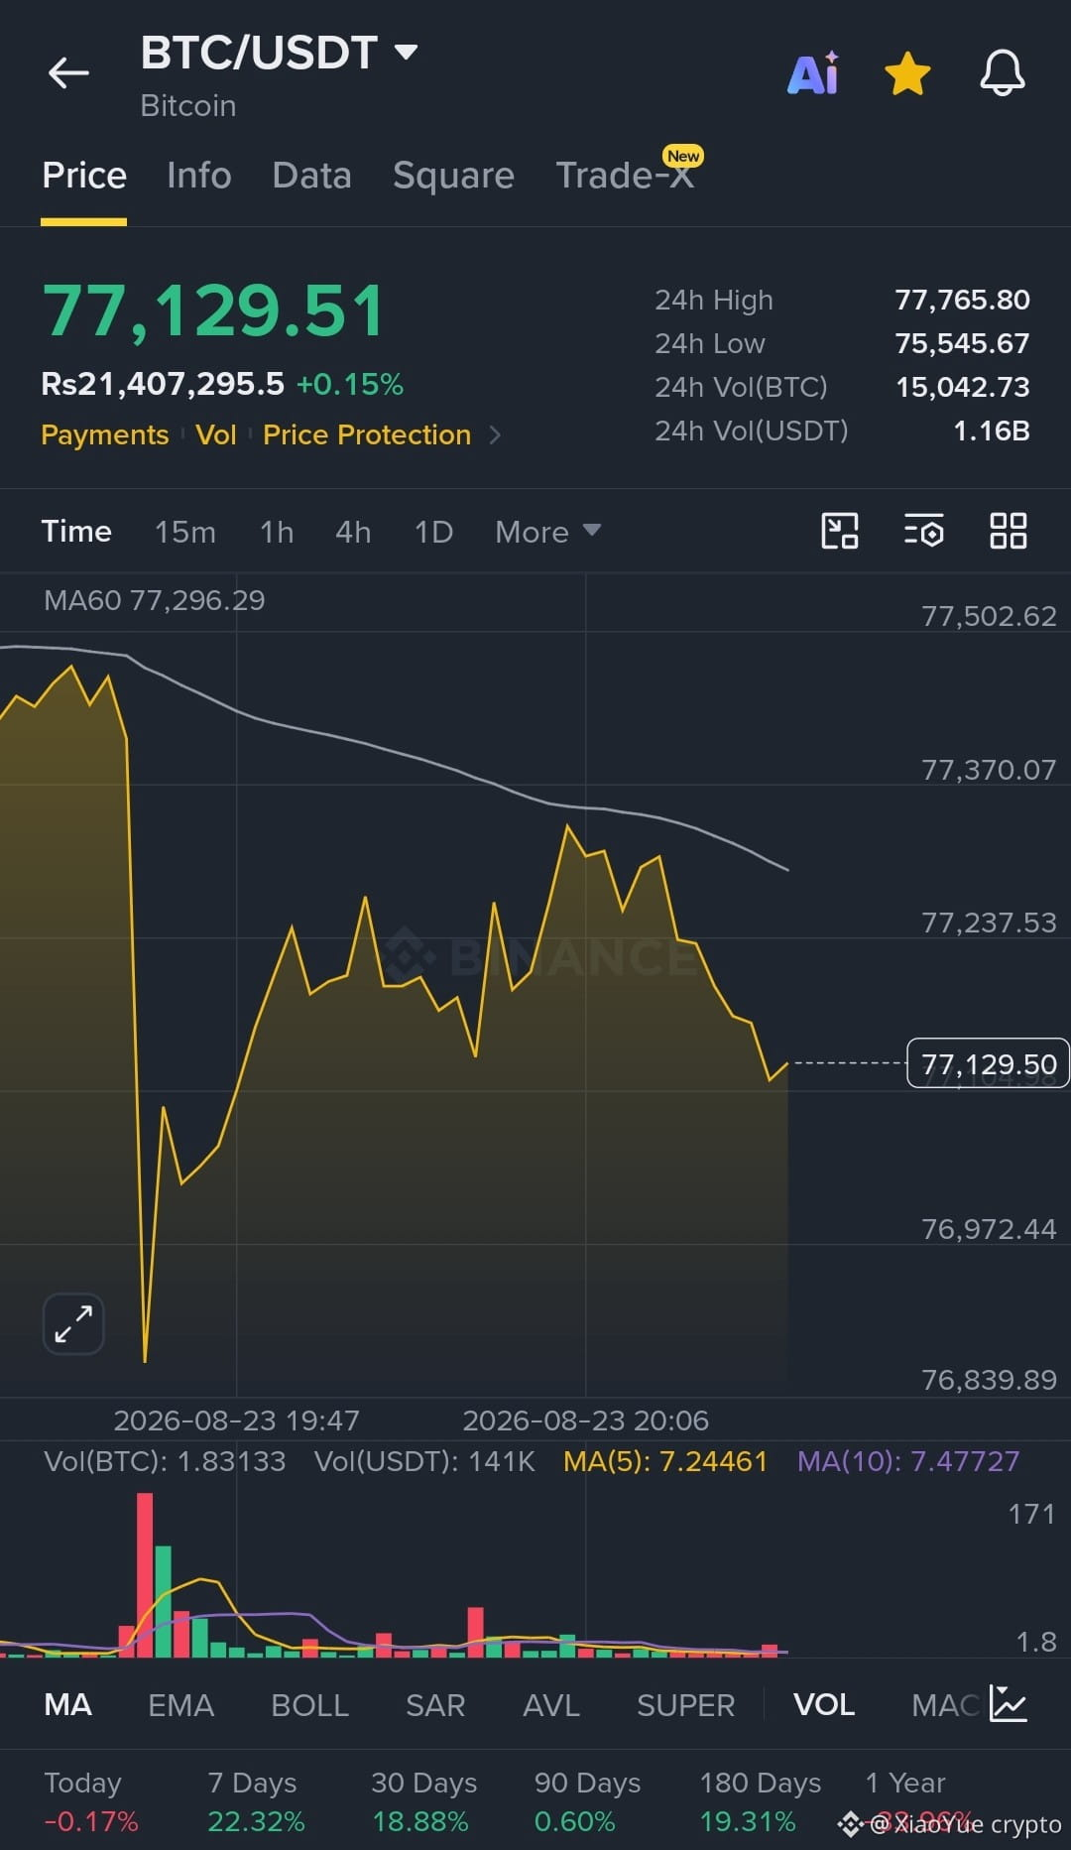This screenshot has height=1850, width=1071.
Task: Tap the 24h Vol(BTC) value 15,042.73
Action: [x=962, y=387]
